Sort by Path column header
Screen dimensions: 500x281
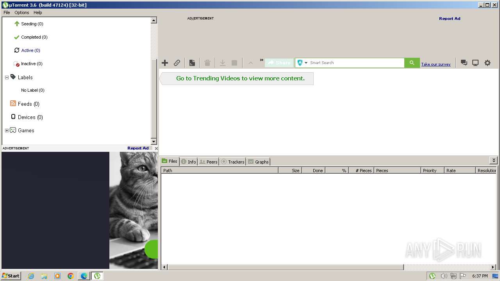click(x=220, y=171)
